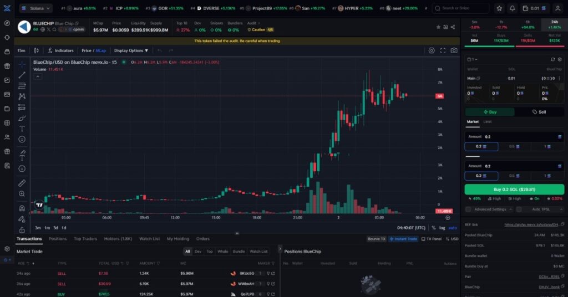Set chart range to 5d

[55, 228]
